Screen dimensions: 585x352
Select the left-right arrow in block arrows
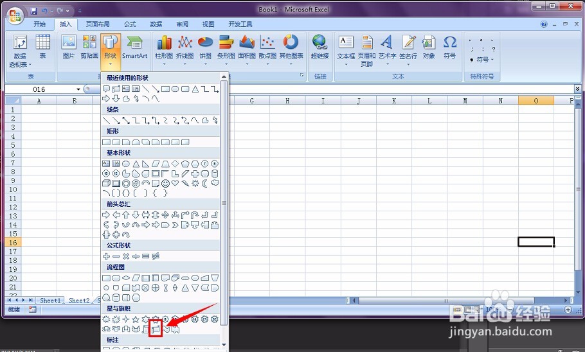145,215
